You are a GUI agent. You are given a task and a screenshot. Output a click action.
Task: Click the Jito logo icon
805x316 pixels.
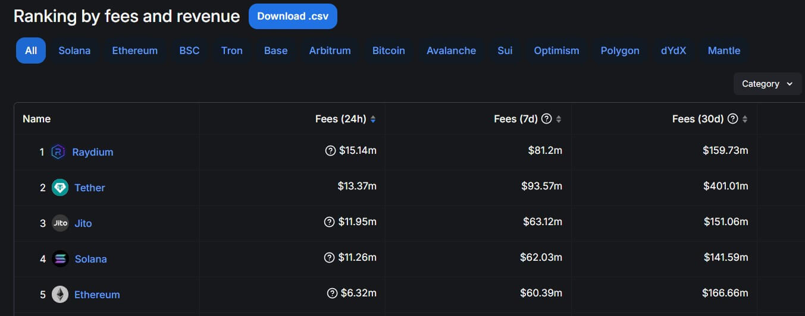tap(60, 223)
